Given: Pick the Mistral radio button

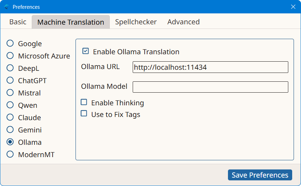Looking at the screenshot, I should (10, 93).
